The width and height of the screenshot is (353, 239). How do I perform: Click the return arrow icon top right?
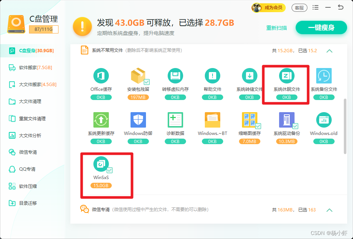340,7
